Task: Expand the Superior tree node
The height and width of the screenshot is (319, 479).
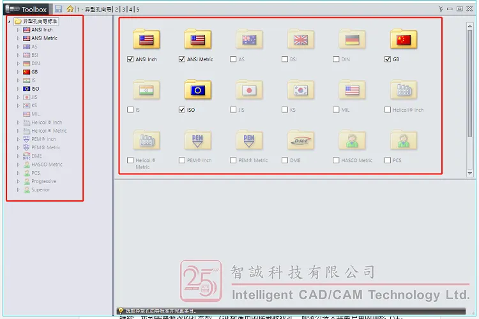Action: tap(18, 190)
